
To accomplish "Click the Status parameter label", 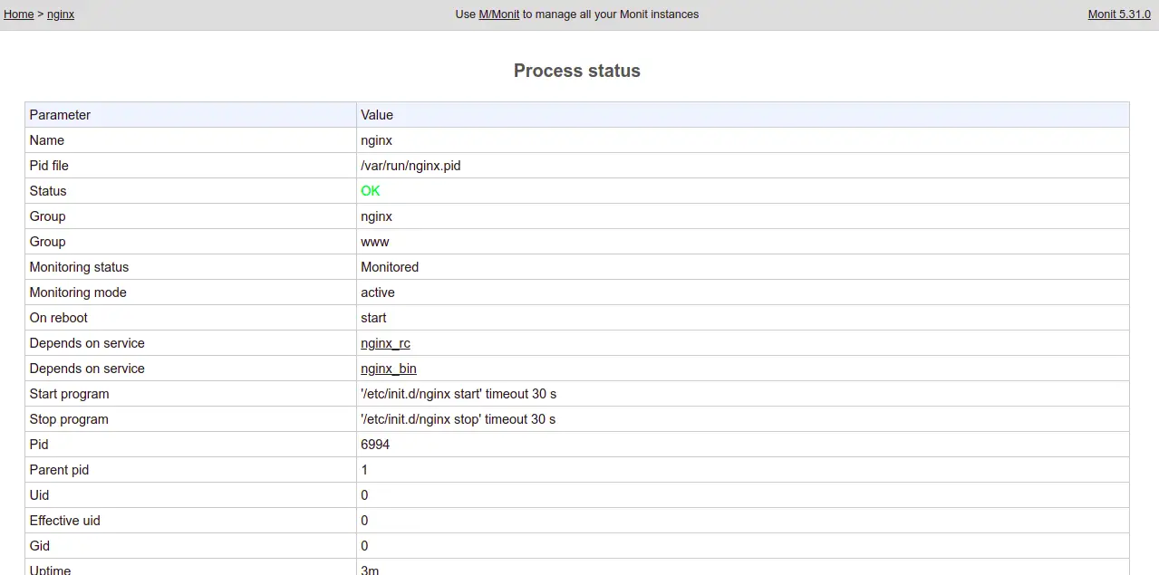I will [48, 191].
